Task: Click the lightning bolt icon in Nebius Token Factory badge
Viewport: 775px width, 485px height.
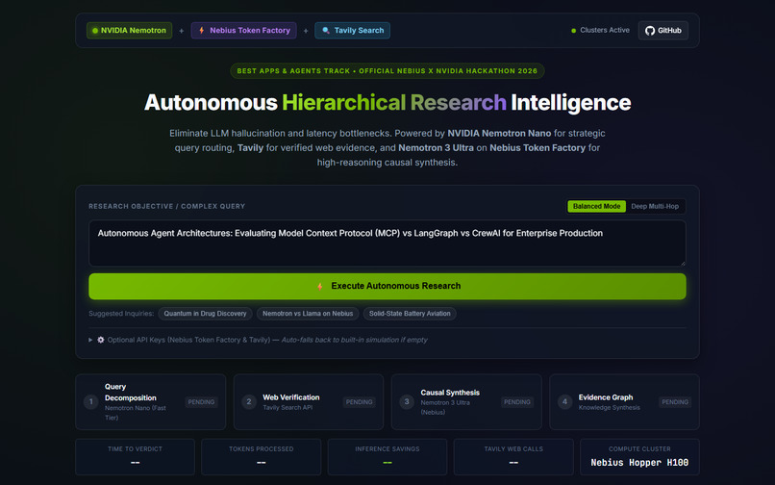Action: pyautogui.click(x=202, y=30)
